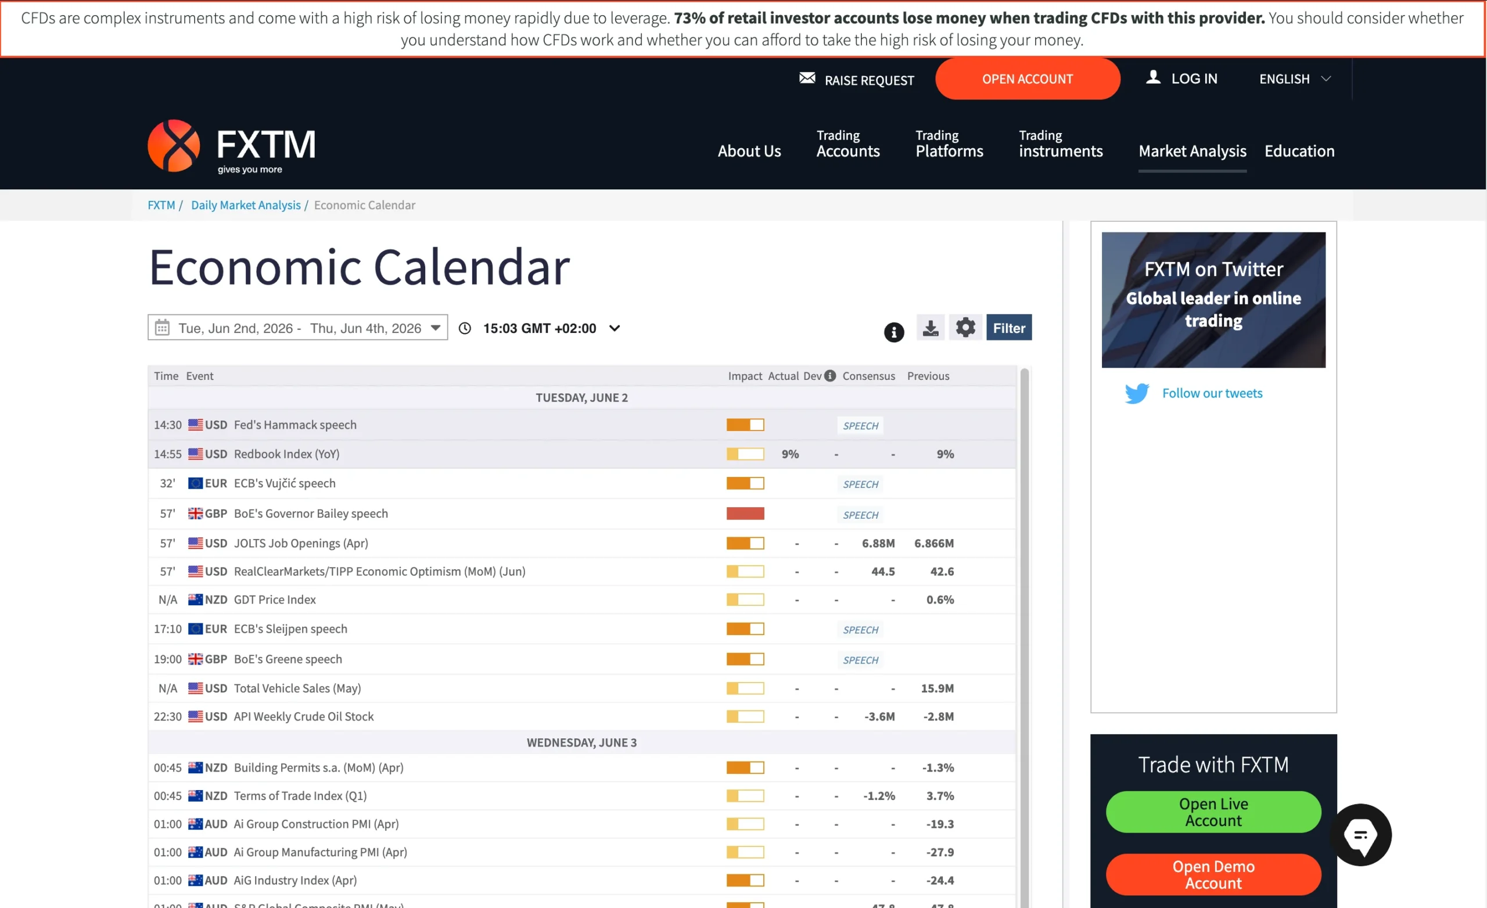Image resolution: width=1487 pixels, height=908 pixels.
Task: Click the Filter button
Action: click(1008, 328)
